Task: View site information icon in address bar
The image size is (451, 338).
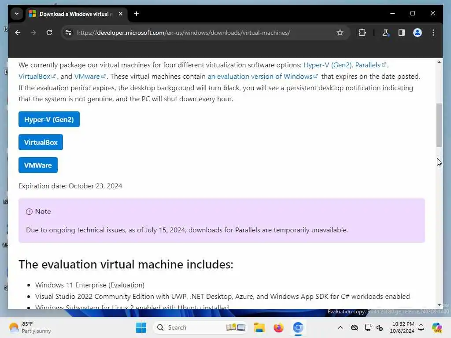Action: (x=68, y=33)
